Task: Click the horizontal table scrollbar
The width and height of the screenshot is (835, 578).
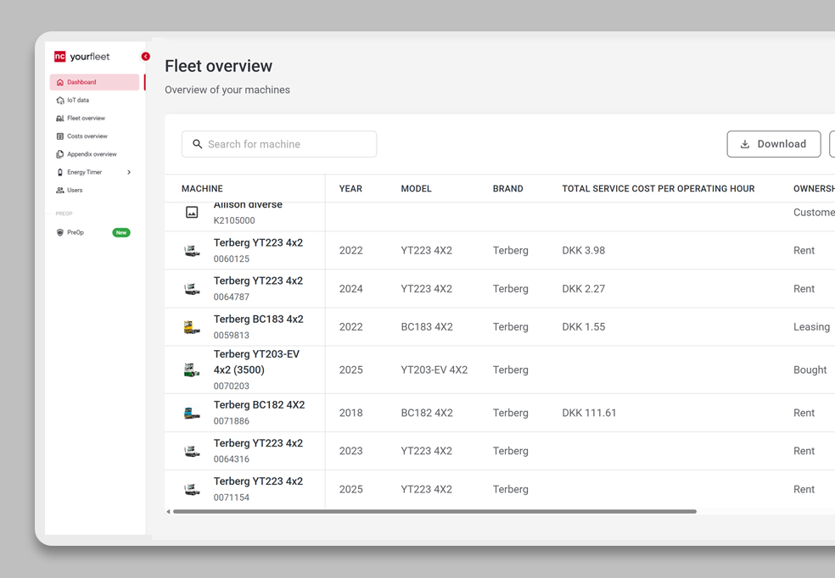Action: pyautogui.click(x=434, y=512)
